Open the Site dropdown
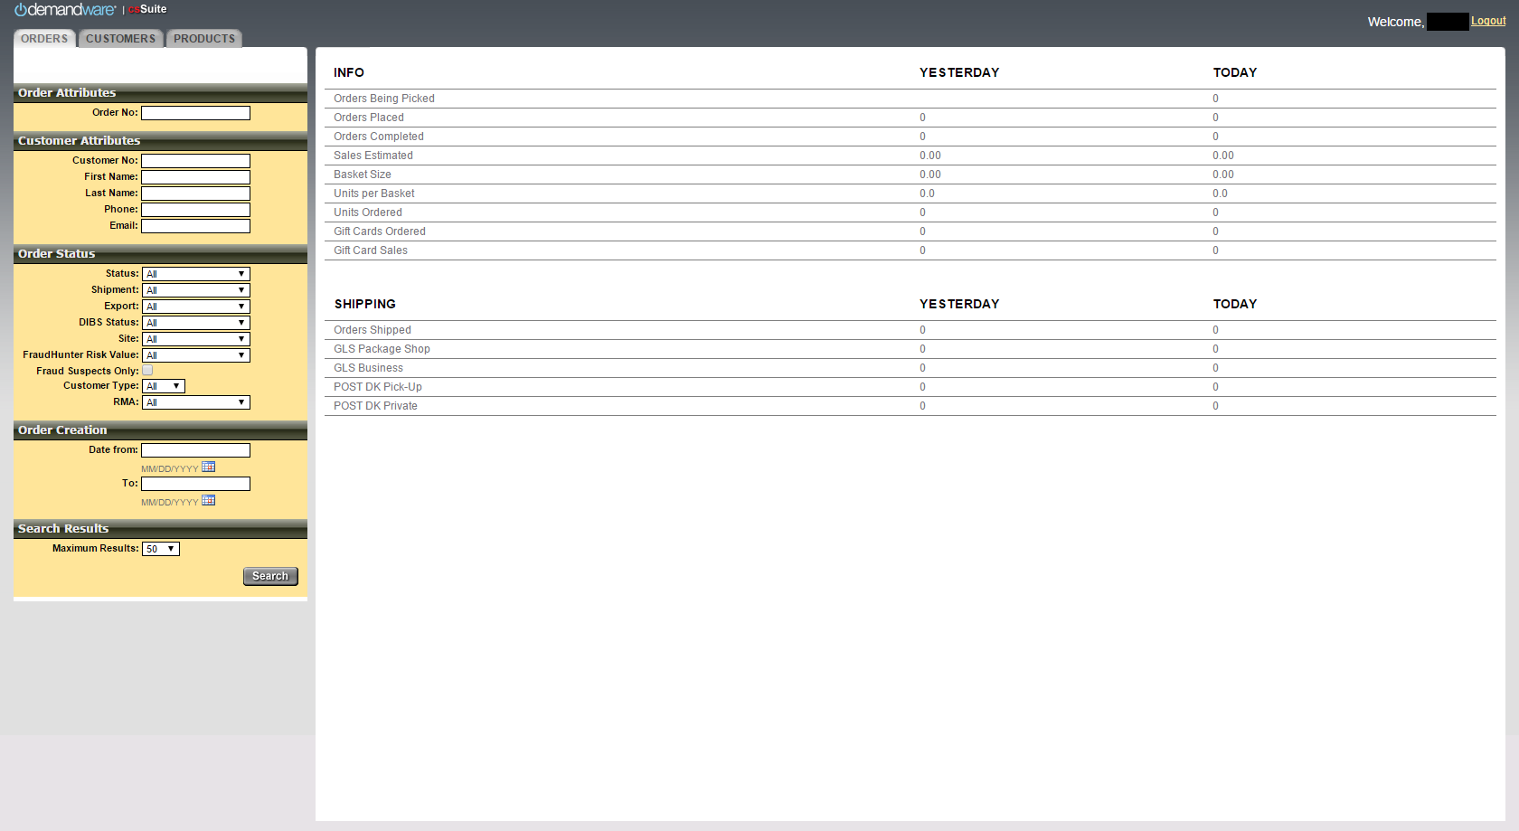Screen dimensions: 1519x831 click(x=195, y=338)
